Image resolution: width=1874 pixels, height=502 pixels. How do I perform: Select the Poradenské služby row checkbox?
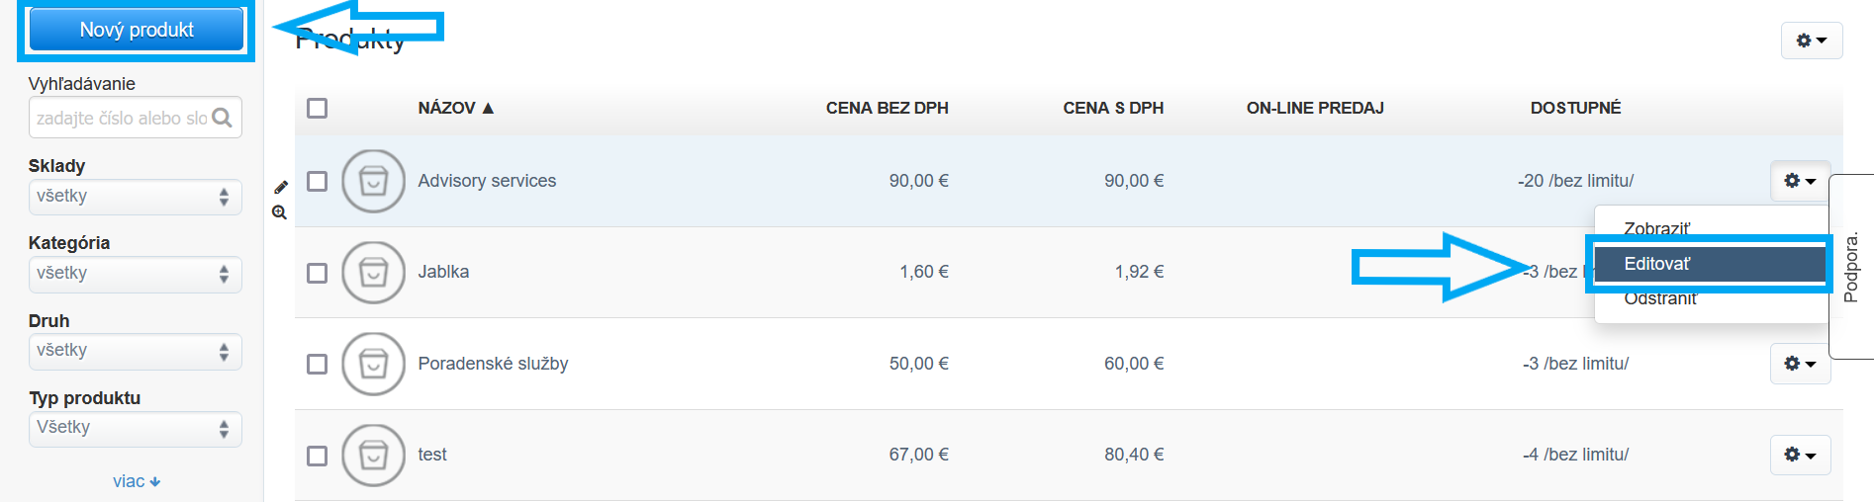[317, 364]
